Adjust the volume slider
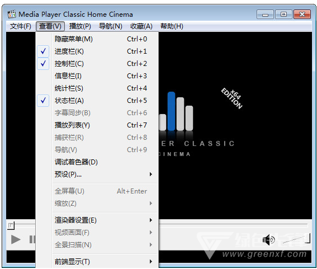 tap(296, 239)
